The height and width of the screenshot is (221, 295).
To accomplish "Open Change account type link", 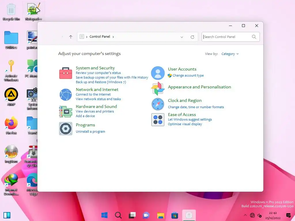I will [x=188, y=75].
